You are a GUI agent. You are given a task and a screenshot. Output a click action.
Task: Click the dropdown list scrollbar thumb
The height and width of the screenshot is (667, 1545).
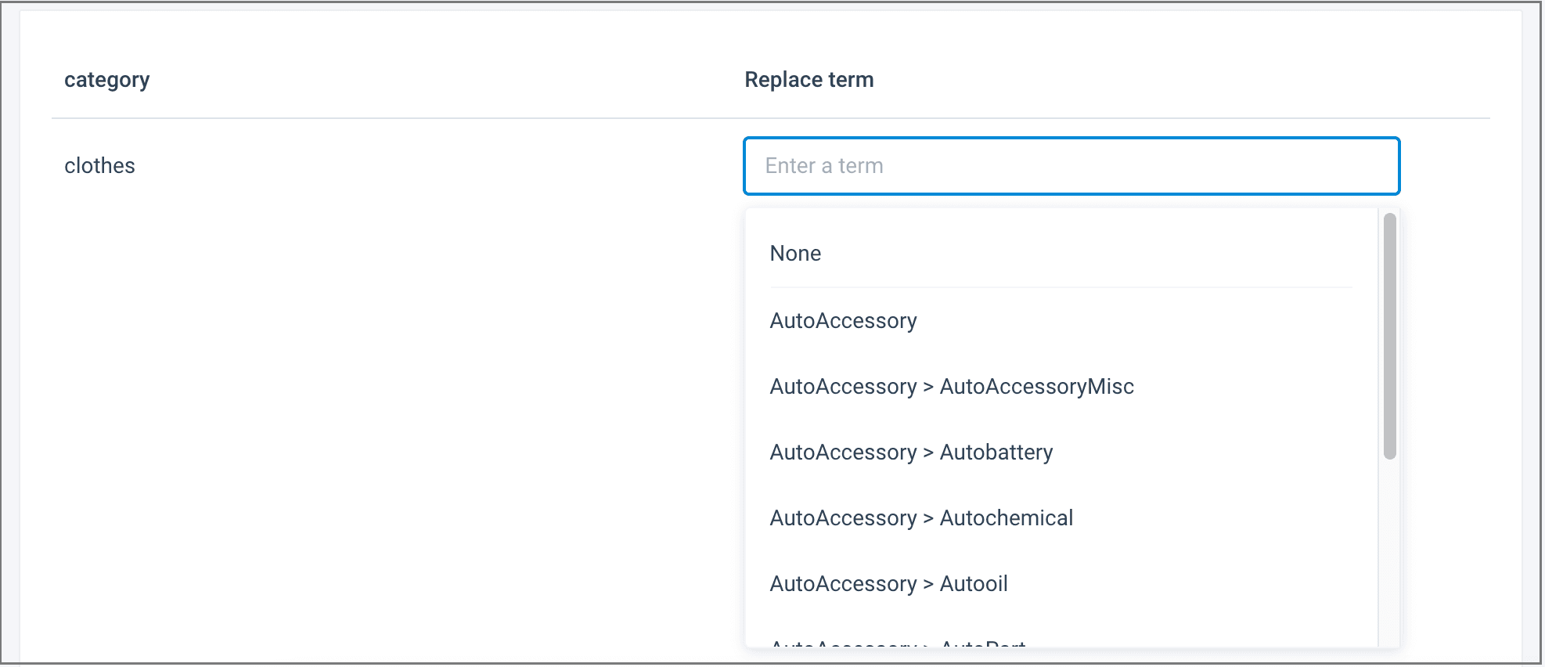tap(1389, 337)
